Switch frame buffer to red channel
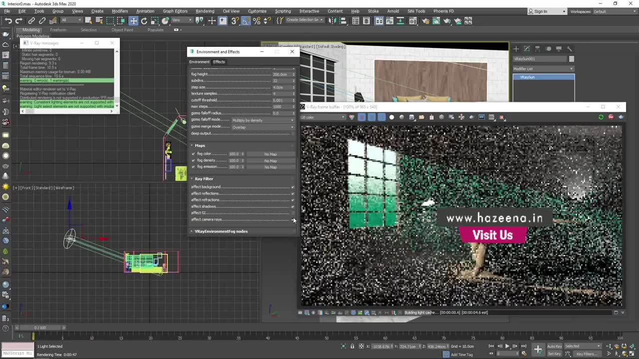Screen dimensions: 639x359 (x=361, y=117)
